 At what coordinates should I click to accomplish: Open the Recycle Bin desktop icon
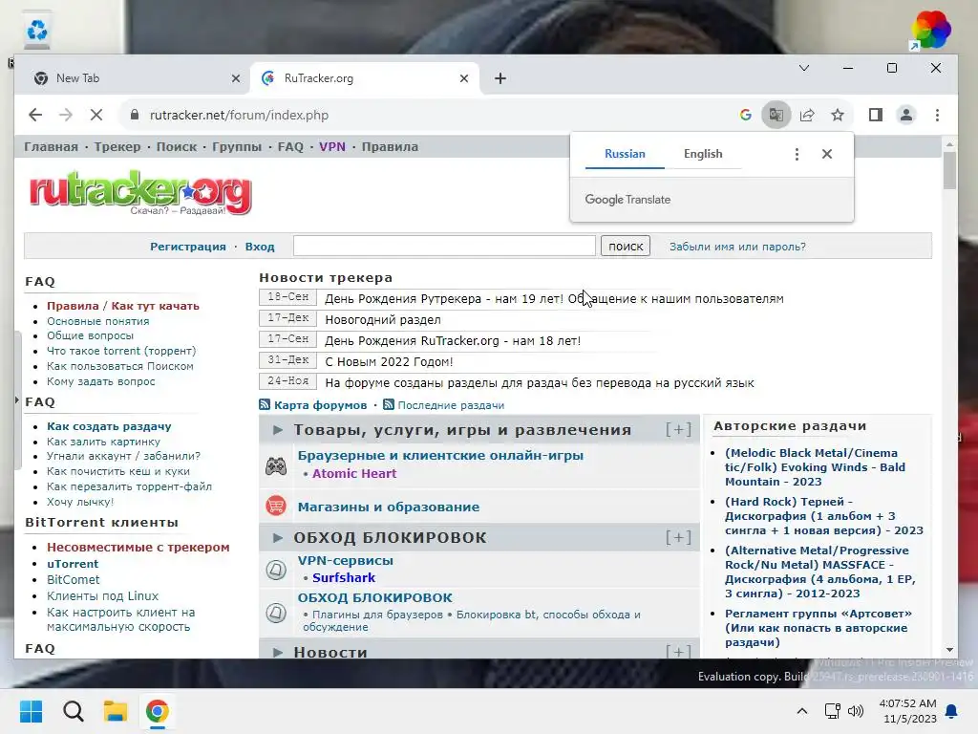37,30
